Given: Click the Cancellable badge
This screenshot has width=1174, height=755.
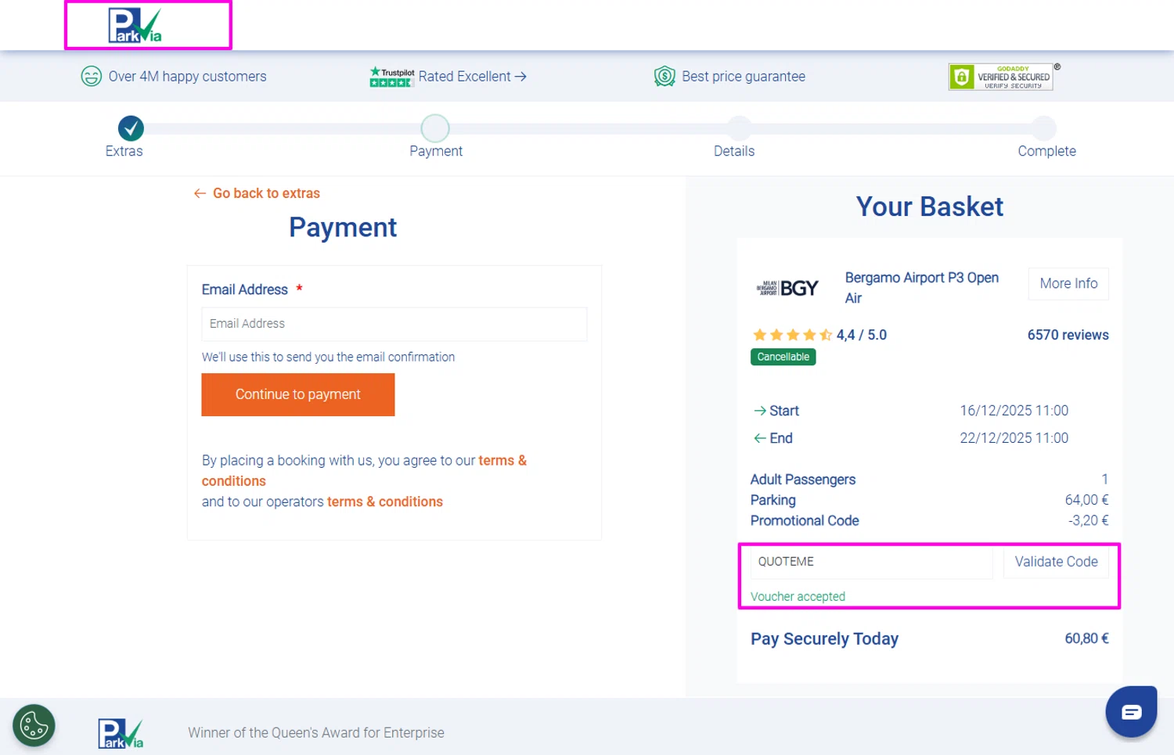Looking at the screenshot, I should (783, 357).
